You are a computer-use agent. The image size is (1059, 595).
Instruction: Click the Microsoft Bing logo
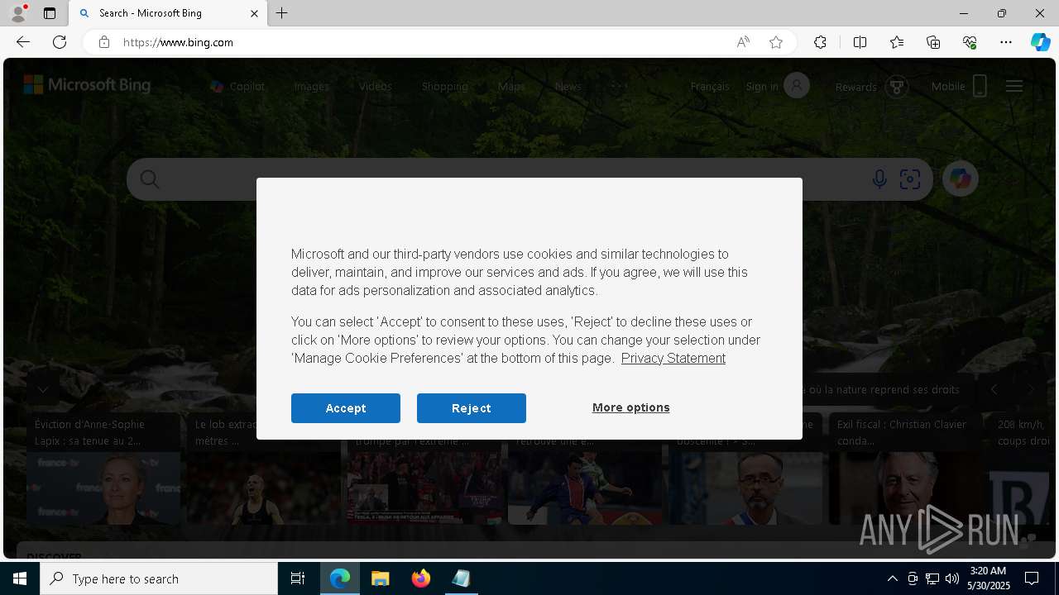click(87, 85)
